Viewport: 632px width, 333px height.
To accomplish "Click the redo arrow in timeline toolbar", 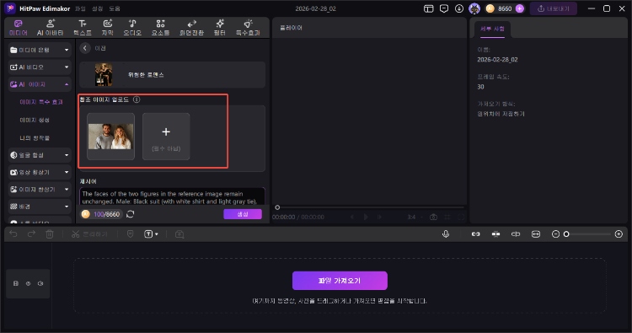I will coord(31,234).
